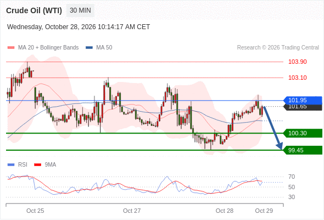
Task: Click the Crude Oil (WTI) title
Action: coord(34,10)
